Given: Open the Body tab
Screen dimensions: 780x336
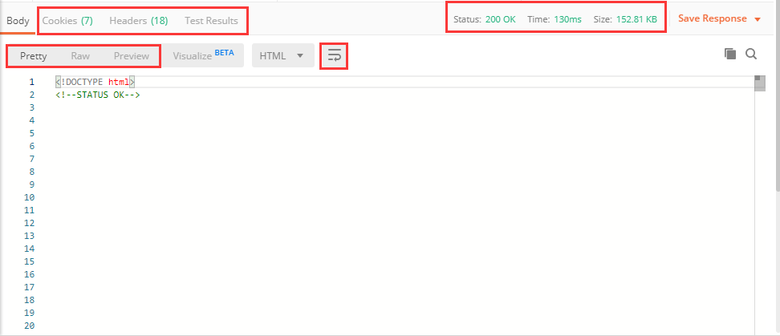Looking at the screenshot, I should (x=18, y=21).
